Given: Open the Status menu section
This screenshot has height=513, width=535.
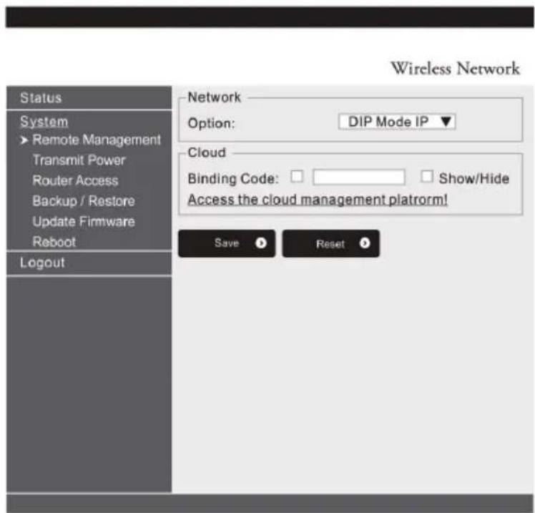Looking at the screenshot, I should (x=41, y=98).
